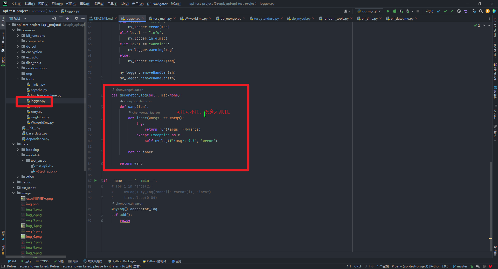Open the ChatGPT side panel
The image size is (498, 269).
click(x=495, y=133)
